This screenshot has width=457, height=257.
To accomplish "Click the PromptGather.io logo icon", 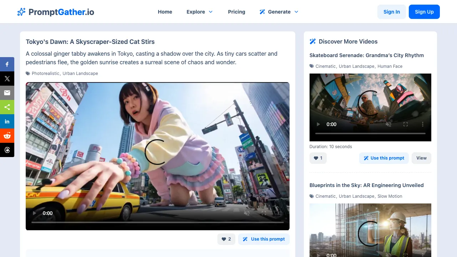I will (21, 12).
